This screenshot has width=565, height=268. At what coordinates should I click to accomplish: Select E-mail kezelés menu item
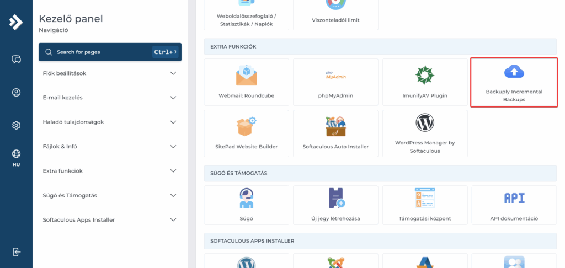(110, 98)
